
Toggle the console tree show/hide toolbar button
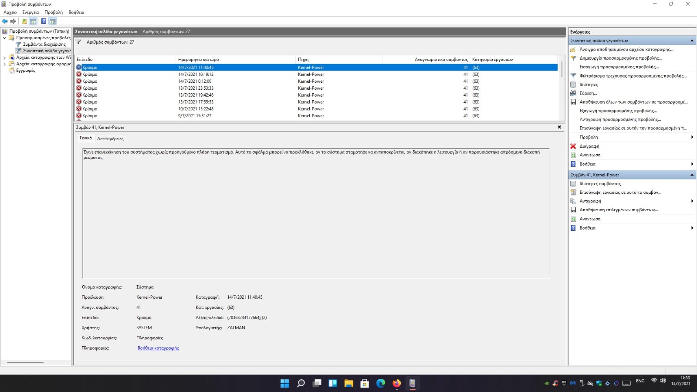click(x=33, y=21)
